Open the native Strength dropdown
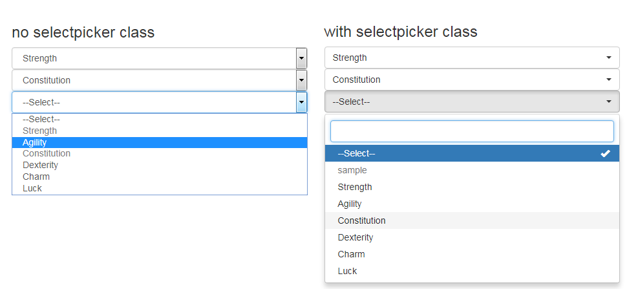This screenshot has width=638, height=289. [160, 58]
